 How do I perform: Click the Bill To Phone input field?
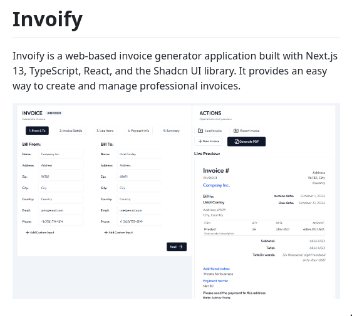tap(140, 222)
